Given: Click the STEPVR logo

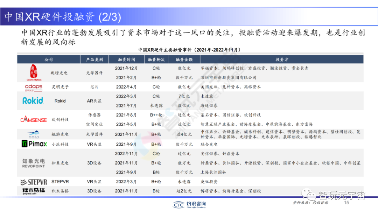Looking at the screenshot, I should click(34, 182).
